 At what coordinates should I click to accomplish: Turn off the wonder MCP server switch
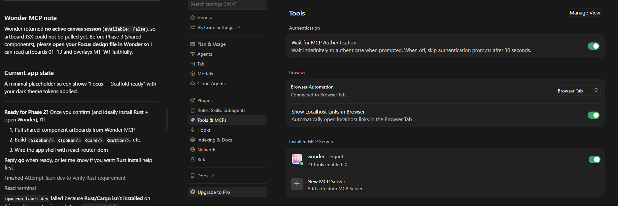[595, 160]
